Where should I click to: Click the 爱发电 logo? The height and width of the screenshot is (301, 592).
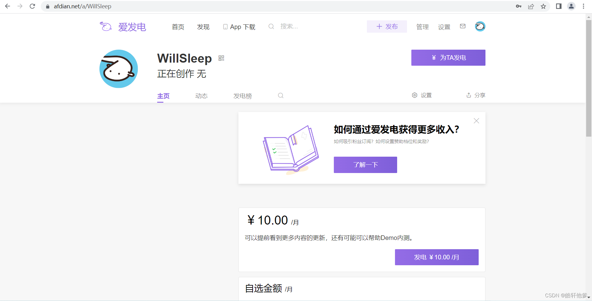[123, 27]
